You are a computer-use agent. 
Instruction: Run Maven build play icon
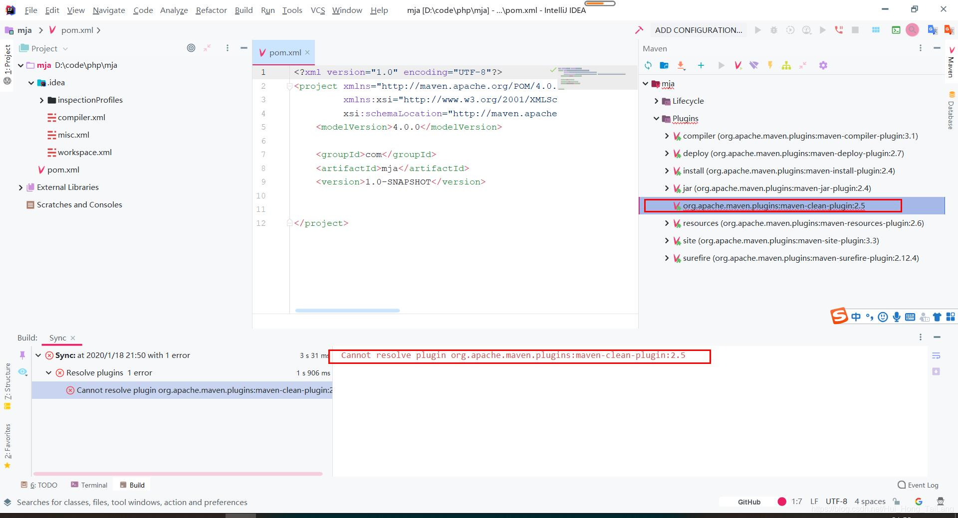click(721, 65)
